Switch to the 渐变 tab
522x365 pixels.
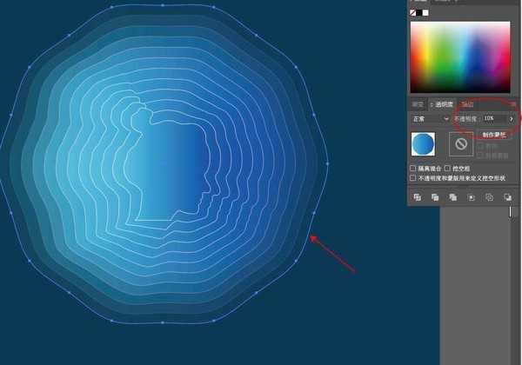(468, 104)
